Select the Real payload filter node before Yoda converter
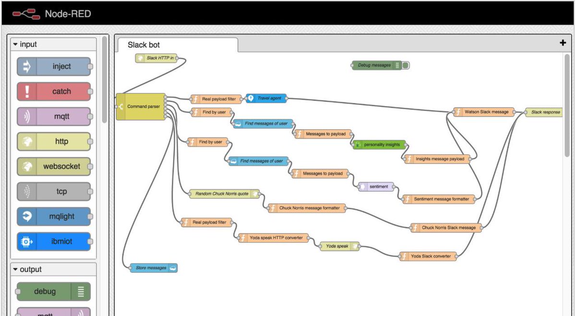Screen dimensions: 576x316 [207, 222]
